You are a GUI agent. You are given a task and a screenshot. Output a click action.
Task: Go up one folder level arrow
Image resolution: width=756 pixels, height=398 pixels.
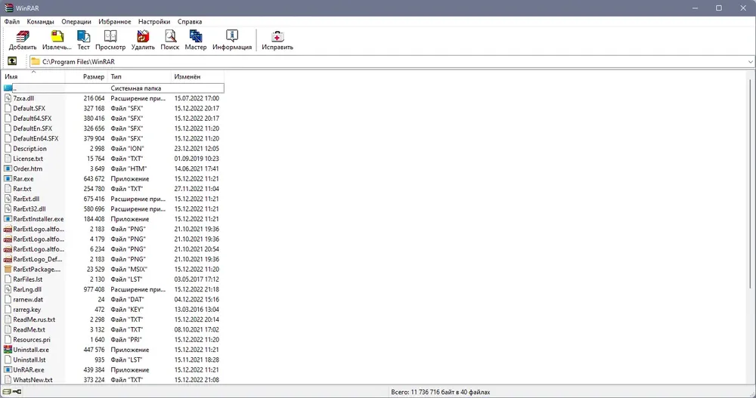(x=12, y=61)
